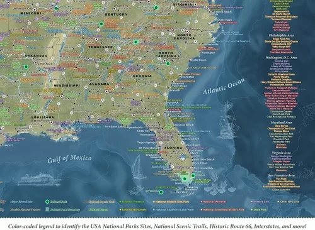The height and width of the screenshot is (230, 315).
Task: Click 'Theodore Roosevelt Birthplace' in the site list
Action: tap(281, 16)
